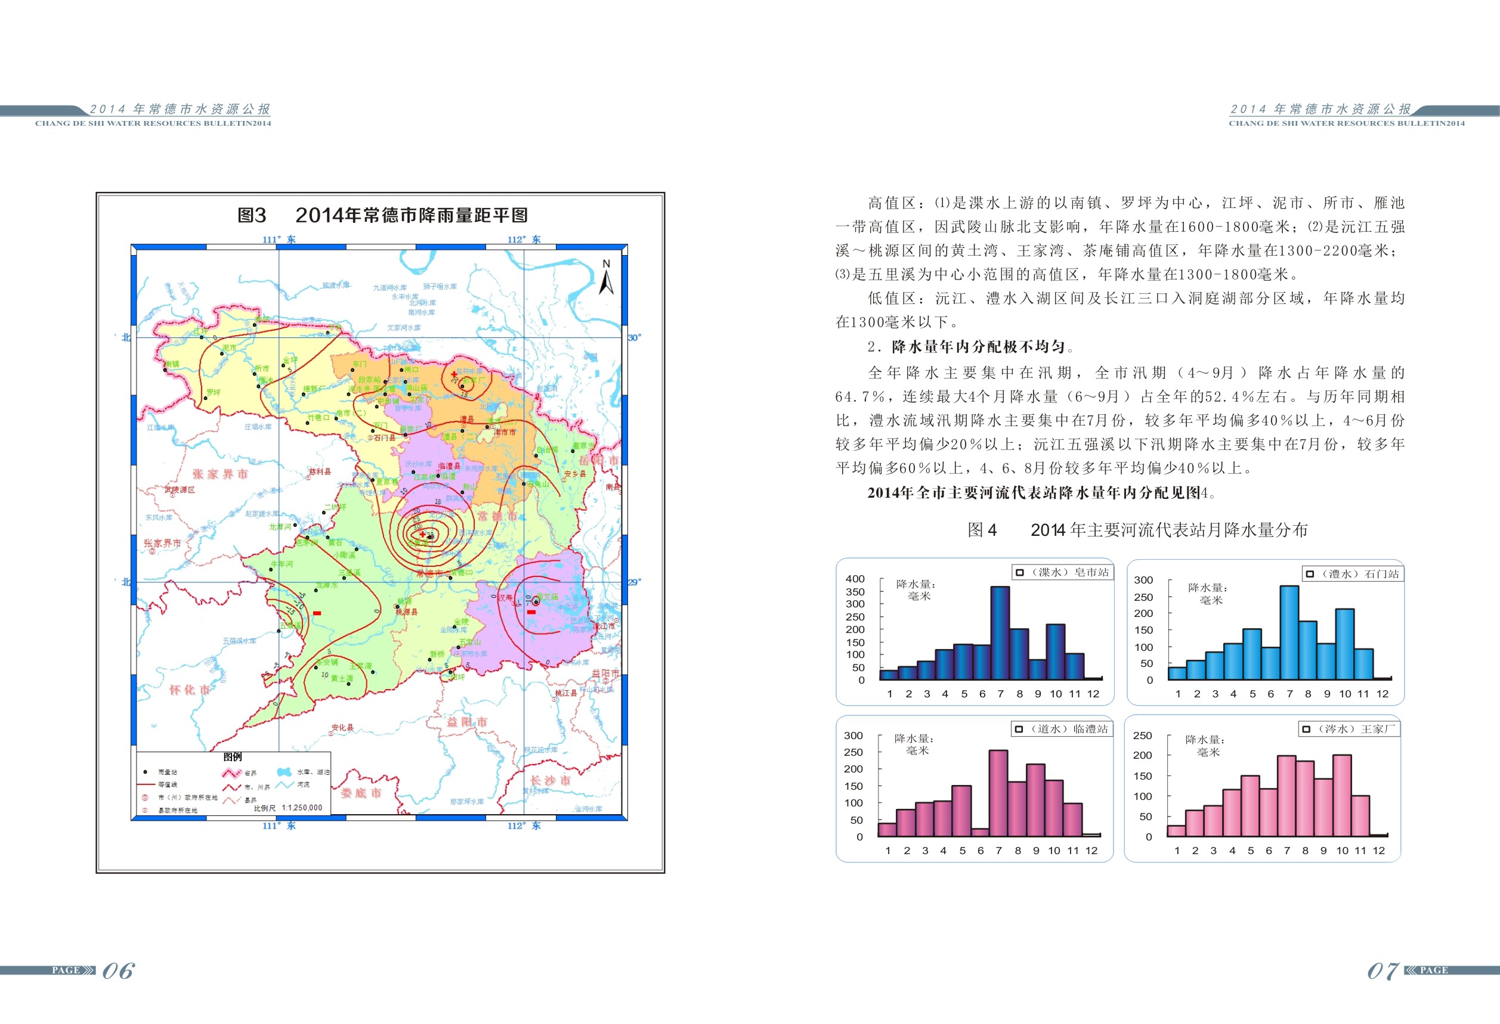1500x1024 pixels.
Task: Click the 等值线 red line legend symbol
Action: pyautogui.click(x=146, y=785)
